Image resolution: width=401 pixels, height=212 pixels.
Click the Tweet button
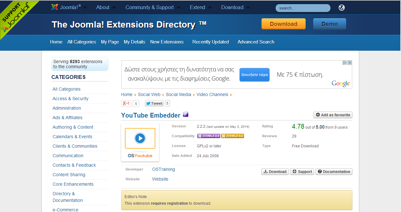154,103
